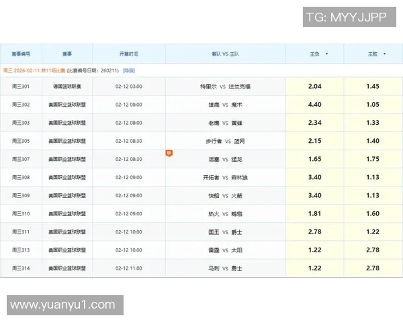The height and width of the screenshot is (322, 403).
Task: Click the 隐藏 link beside the match date
Action: 128,70
